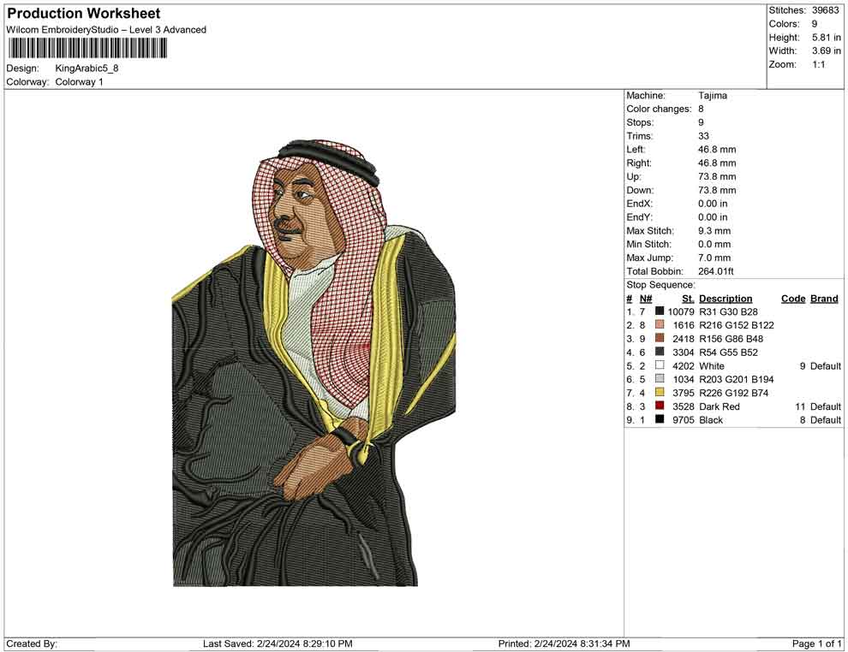Viewport: 848px width, 652px height.
Task: Click the stitch count 3528
Action: pos(683,406)
